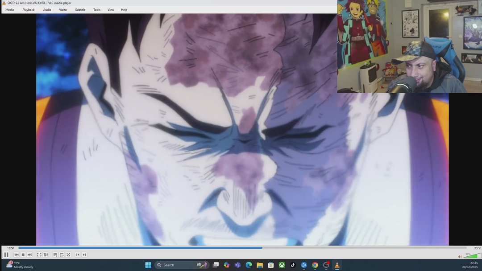Skip to the next media item
This screenshot has width=482, height=271.
click(x=30, y=255)
